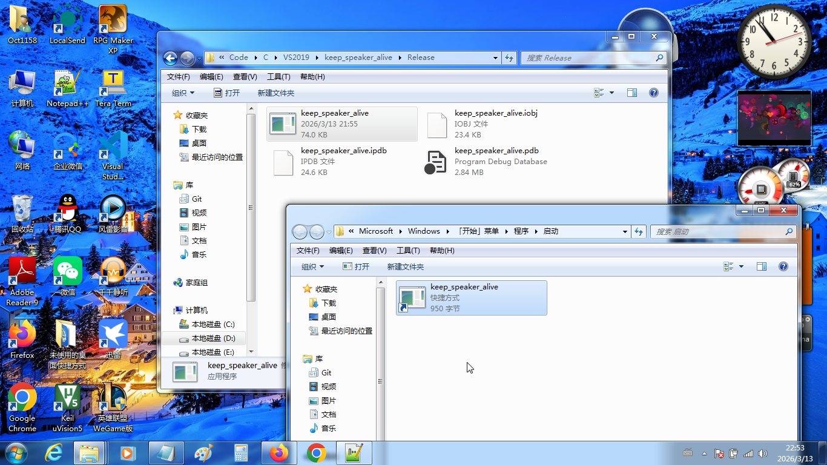Click the 新建文件夹 button in the 启动 window

[x=405, y=266]
